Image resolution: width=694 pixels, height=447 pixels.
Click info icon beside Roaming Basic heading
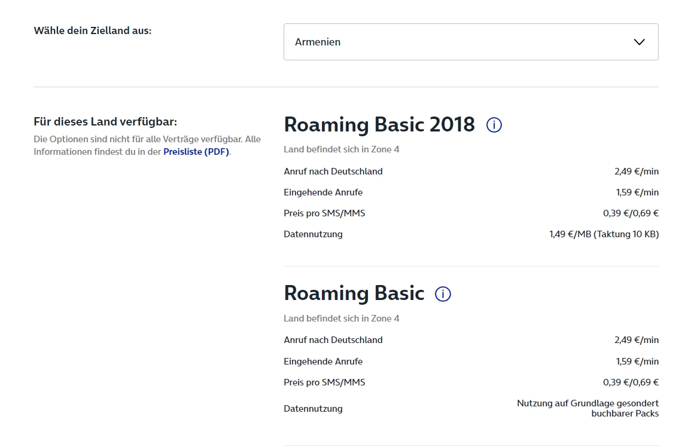(x=443, y=294)
